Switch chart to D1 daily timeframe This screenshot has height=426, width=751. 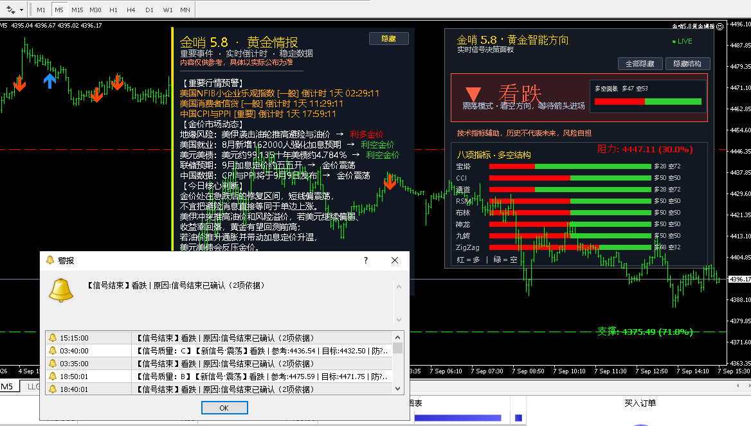(149, 10)
